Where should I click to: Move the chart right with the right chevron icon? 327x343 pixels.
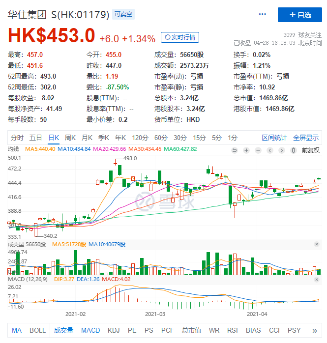pyautogui.click(x=282, y=150)
